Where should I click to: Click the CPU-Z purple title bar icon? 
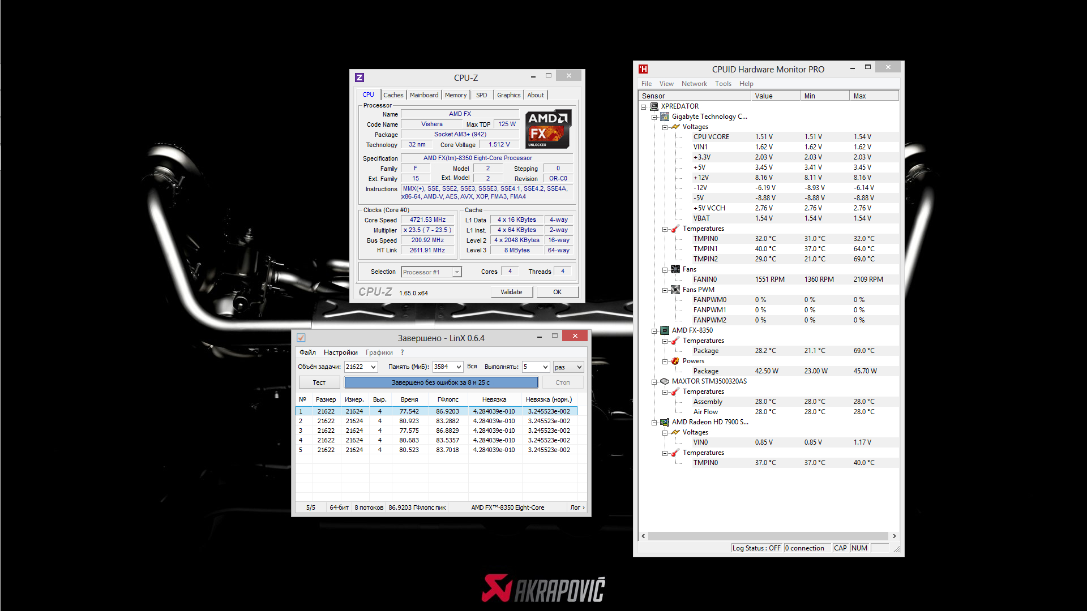click(x=360, y=78)
